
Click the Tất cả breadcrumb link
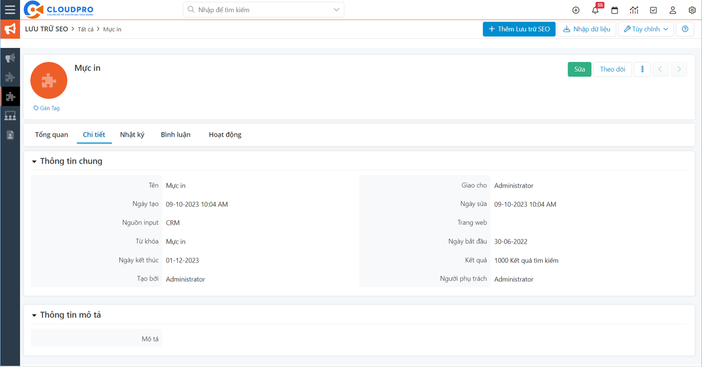tap(85, 29)
